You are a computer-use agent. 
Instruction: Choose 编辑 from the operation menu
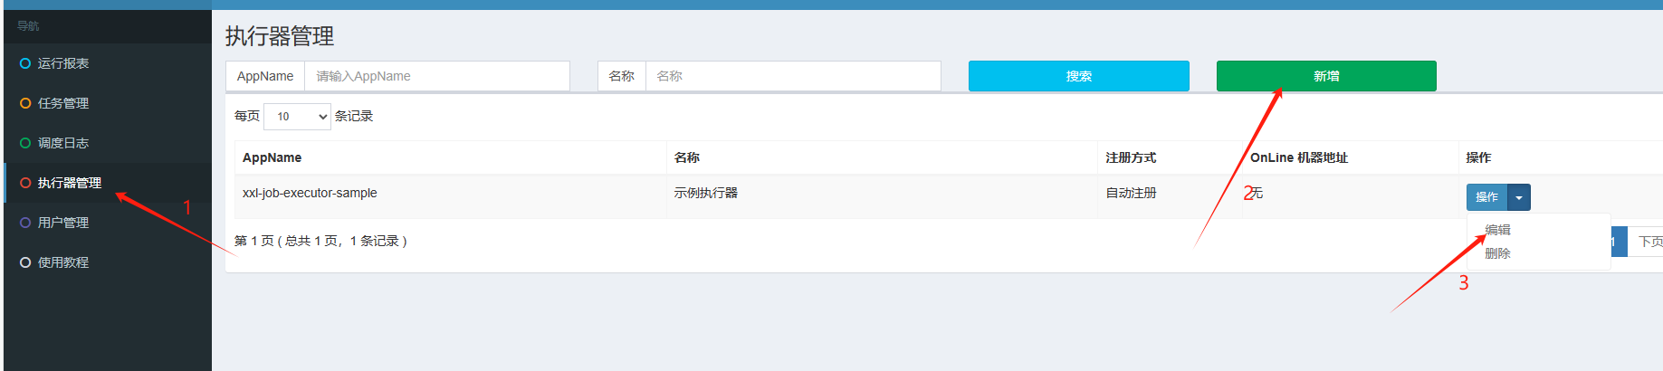tap(1497, 230)
